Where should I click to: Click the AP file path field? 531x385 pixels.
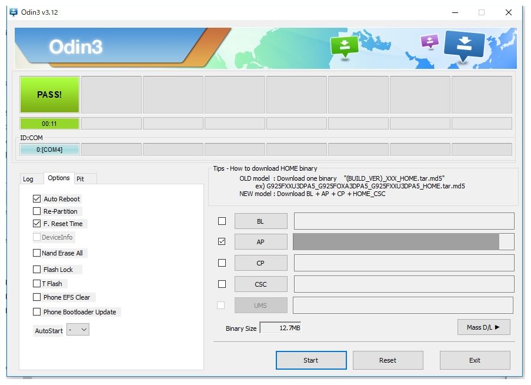(403, 241)
